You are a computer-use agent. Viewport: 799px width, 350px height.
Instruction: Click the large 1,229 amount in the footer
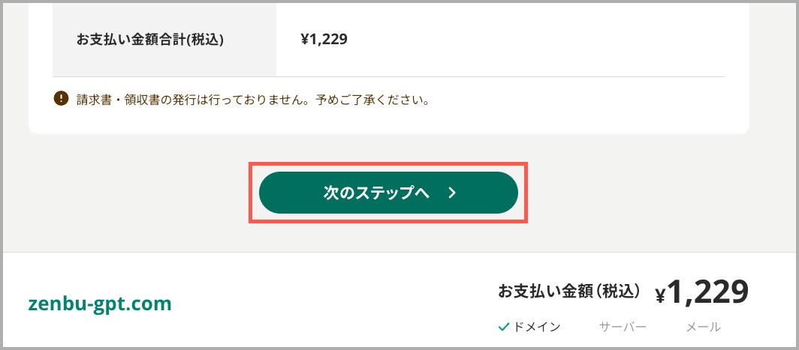pyautogui.click(x=708, y=292)
